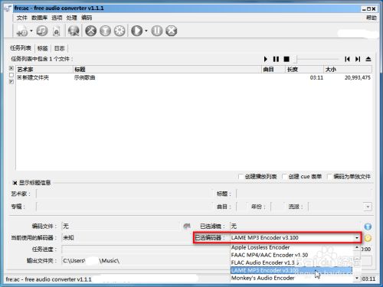Click the empty deselect-all box left of the joblist
Viewport: 383px width, 287px height.
[x=11, y=75]
